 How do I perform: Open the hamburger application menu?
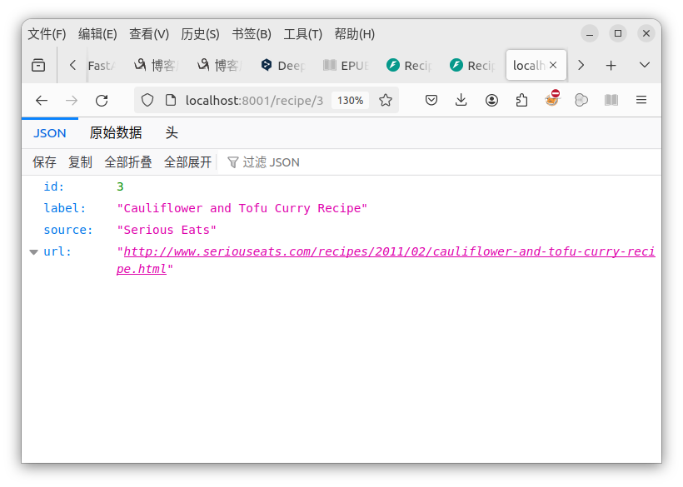[x=641, y=101]
